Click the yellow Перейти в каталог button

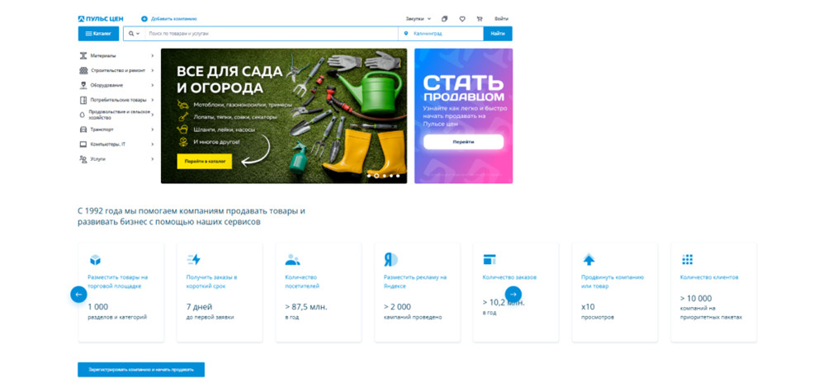(x=205, y=162)
